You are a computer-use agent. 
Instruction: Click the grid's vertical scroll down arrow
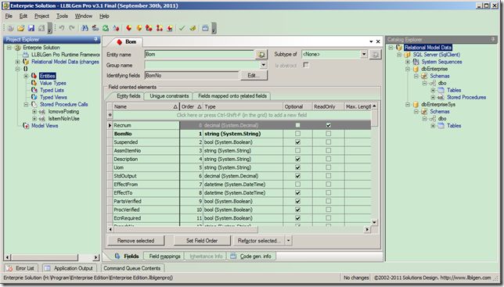[374, 222]
